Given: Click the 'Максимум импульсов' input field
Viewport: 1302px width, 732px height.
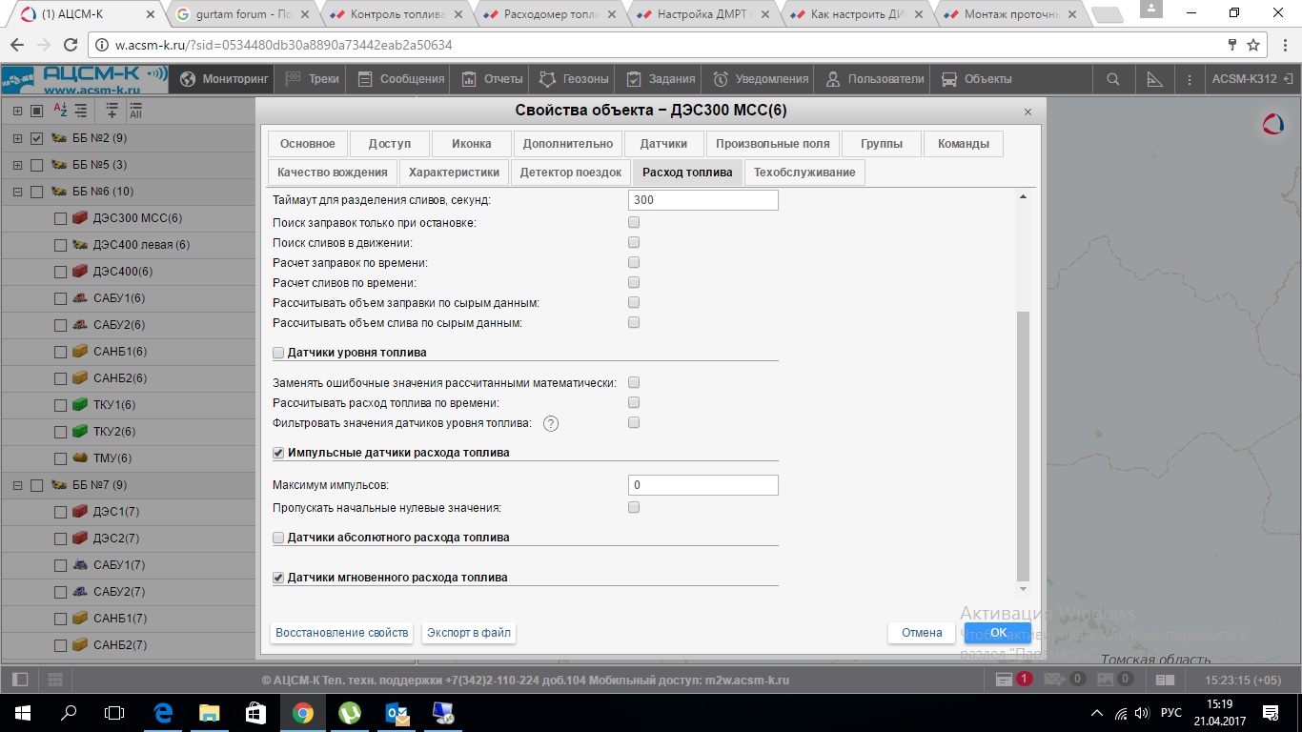Looking at the screenshot, I should pyautogui.click(x=703, y=485).
